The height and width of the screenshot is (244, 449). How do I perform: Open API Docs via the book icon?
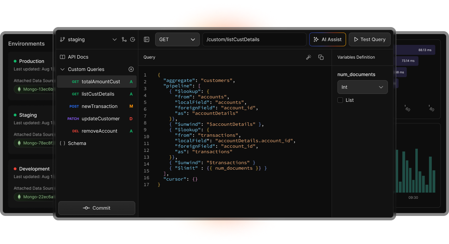pos(62,57)
